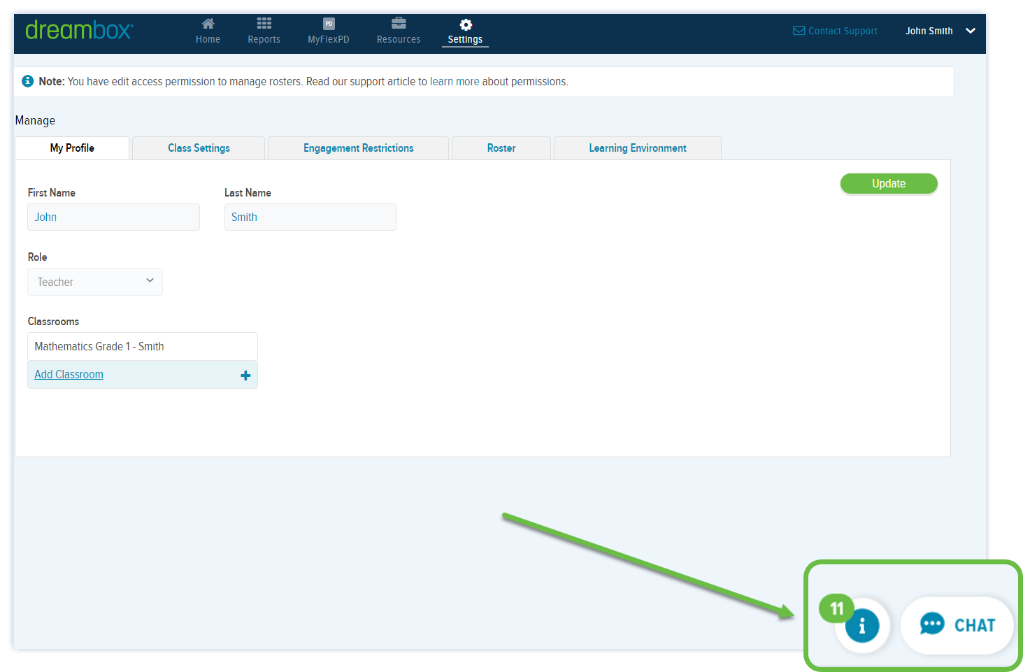Viewport: 1023px width, 672px height.
Task: Switch to the Learning Environment tab
Action: (637, 148)
